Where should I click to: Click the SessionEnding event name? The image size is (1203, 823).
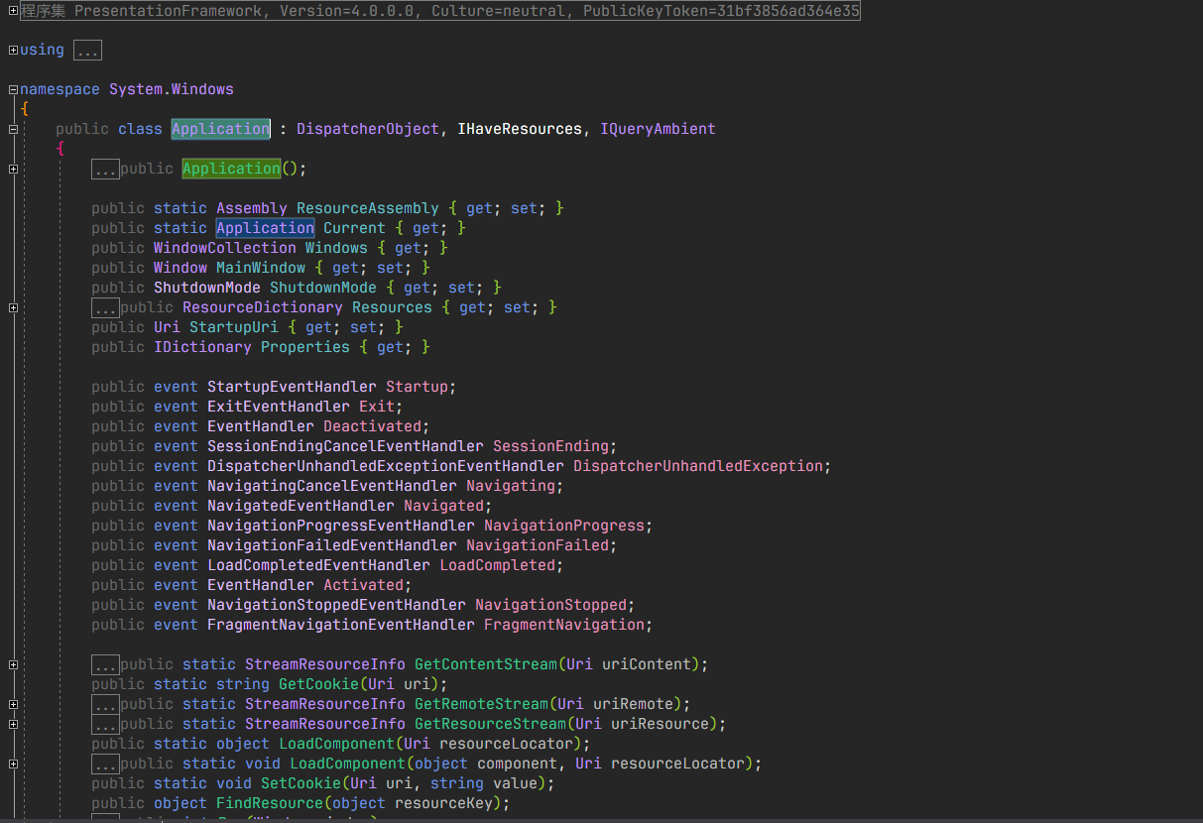(x=550, y=446)
